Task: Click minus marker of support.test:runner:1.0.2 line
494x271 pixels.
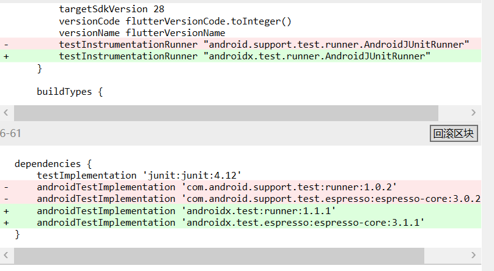Action: pyautogui.click(x=6, y=187)
